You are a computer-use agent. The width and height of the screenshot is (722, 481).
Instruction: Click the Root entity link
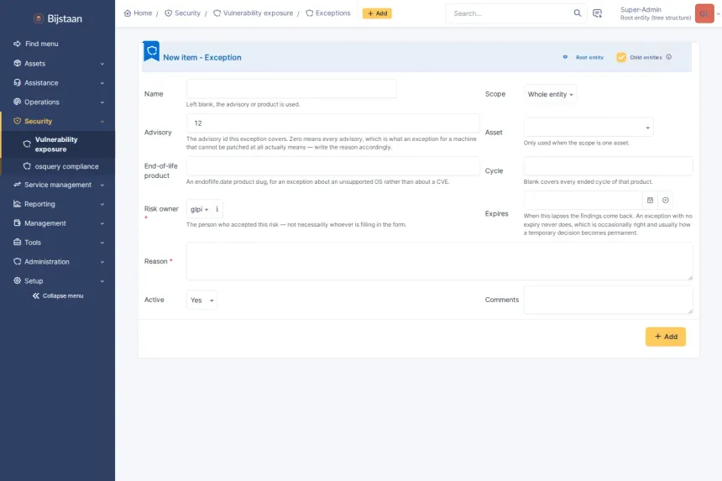tap(589, 58)
